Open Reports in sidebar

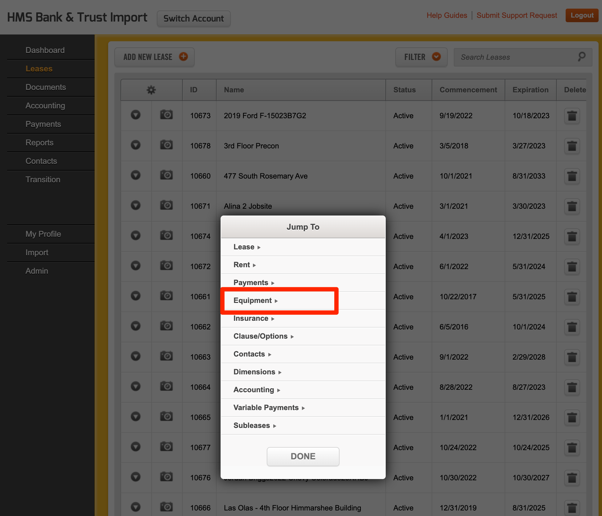click(x=39, y=143)
